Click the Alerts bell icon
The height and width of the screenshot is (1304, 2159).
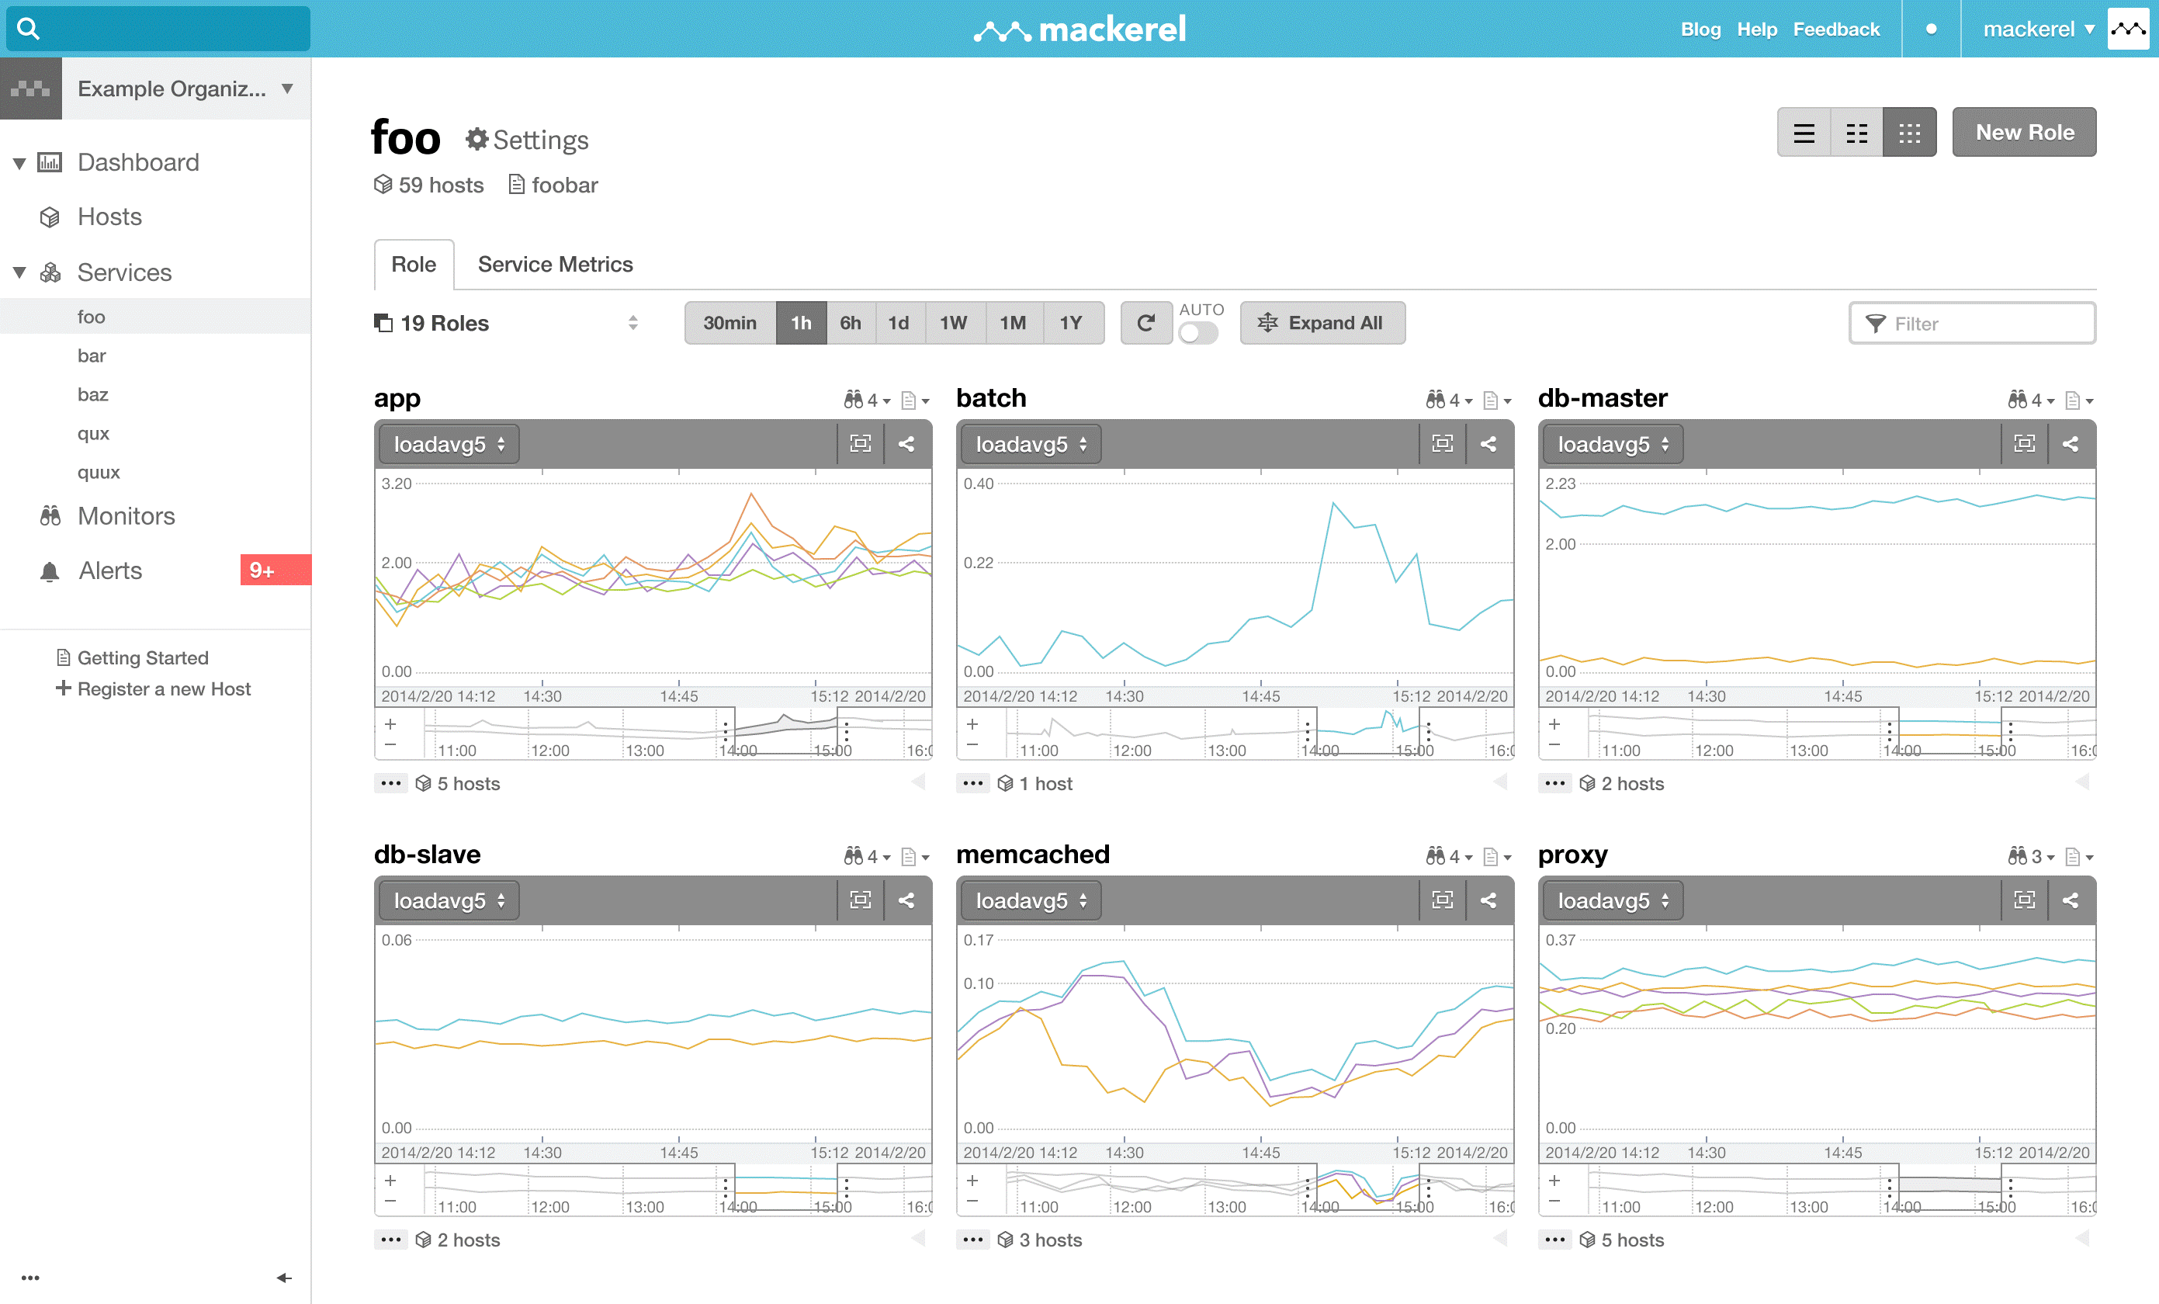point(50,571)
